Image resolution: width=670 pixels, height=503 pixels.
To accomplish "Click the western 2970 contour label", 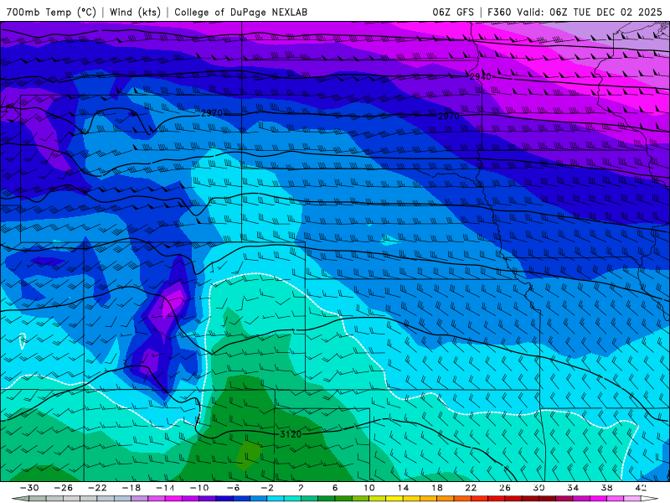I will [212, 113].
